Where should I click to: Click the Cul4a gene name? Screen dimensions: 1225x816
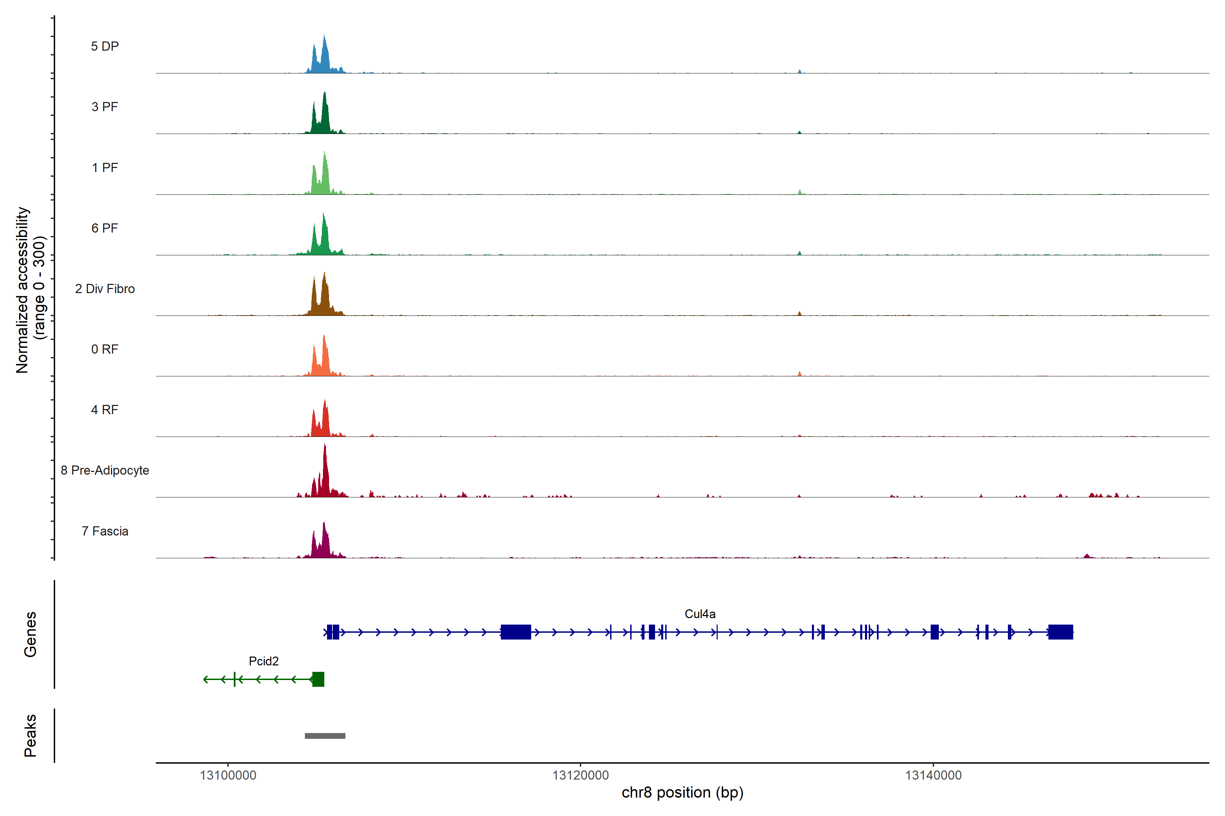click(x=700, y=614)
